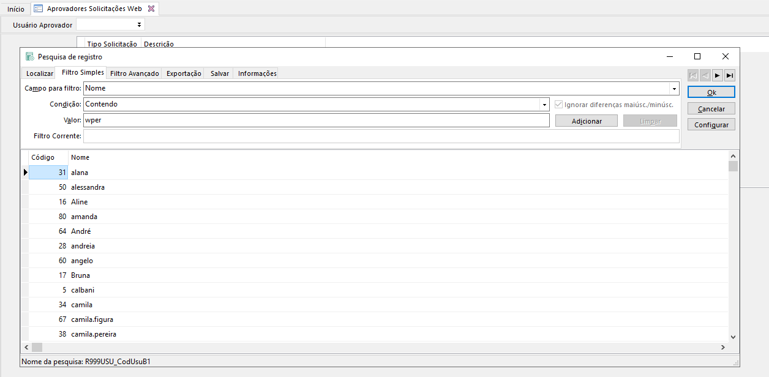769x377 pixels.
Task: Click the Filtro Corrente field
Action: pos(381,136)
